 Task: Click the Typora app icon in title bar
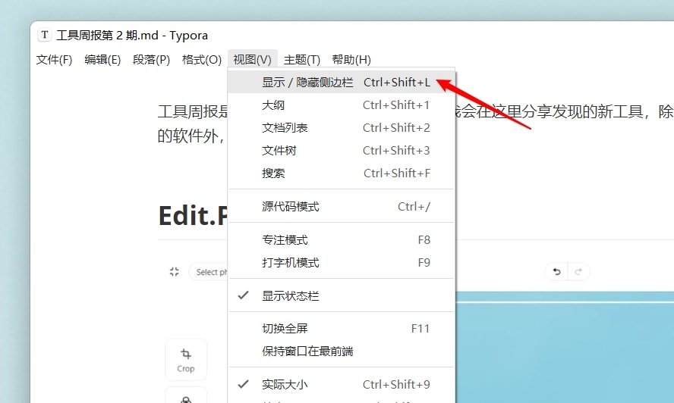(x=45, y=35)
